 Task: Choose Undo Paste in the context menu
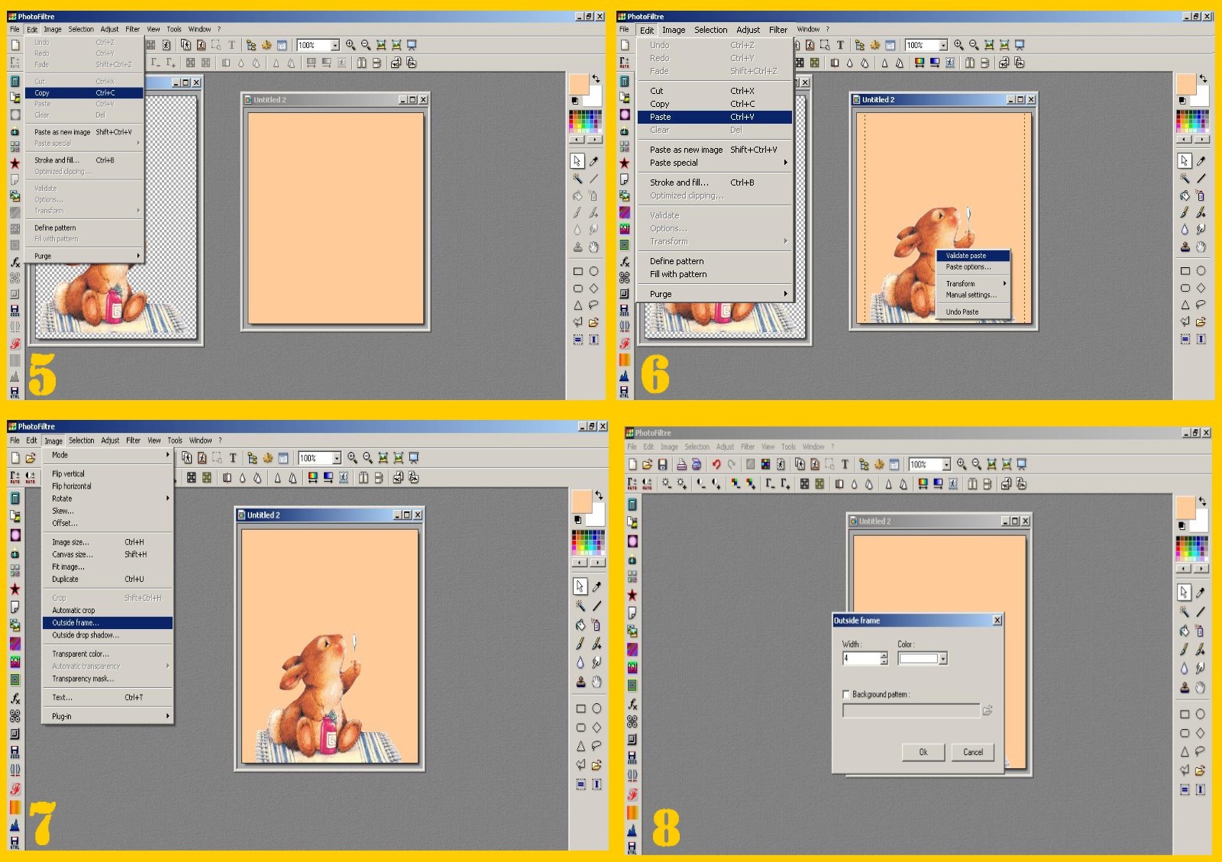(962, 312)
